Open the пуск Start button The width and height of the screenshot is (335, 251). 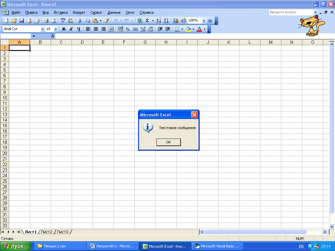tap(16, 246)
